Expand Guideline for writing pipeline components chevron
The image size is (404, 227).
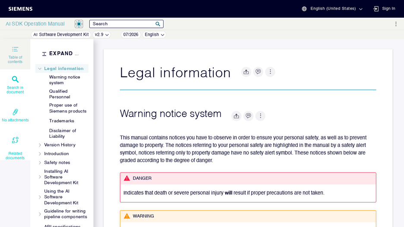click(40, 214)
